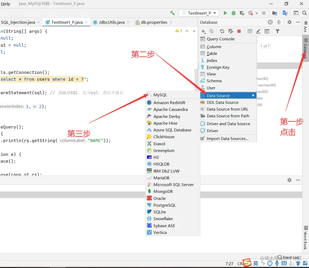Viewport: 309px width, 268px height.
Task: Start debugging with the bug icon
Action: (x=234, y=13)
